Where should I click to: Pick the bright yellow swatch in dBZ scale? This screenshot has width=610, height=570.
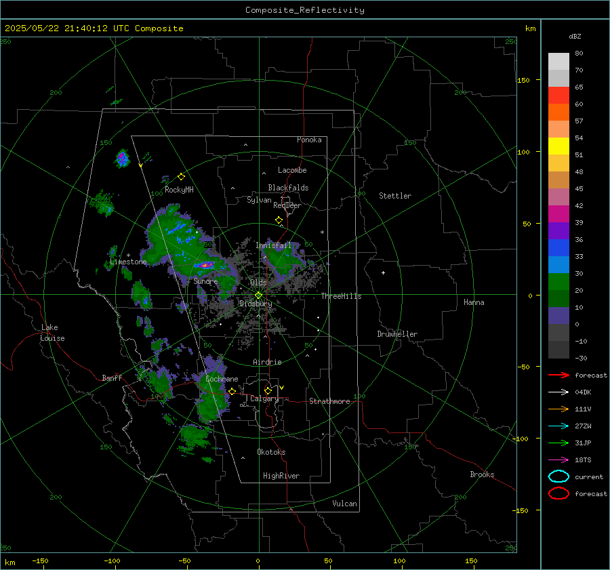[558, 146]
